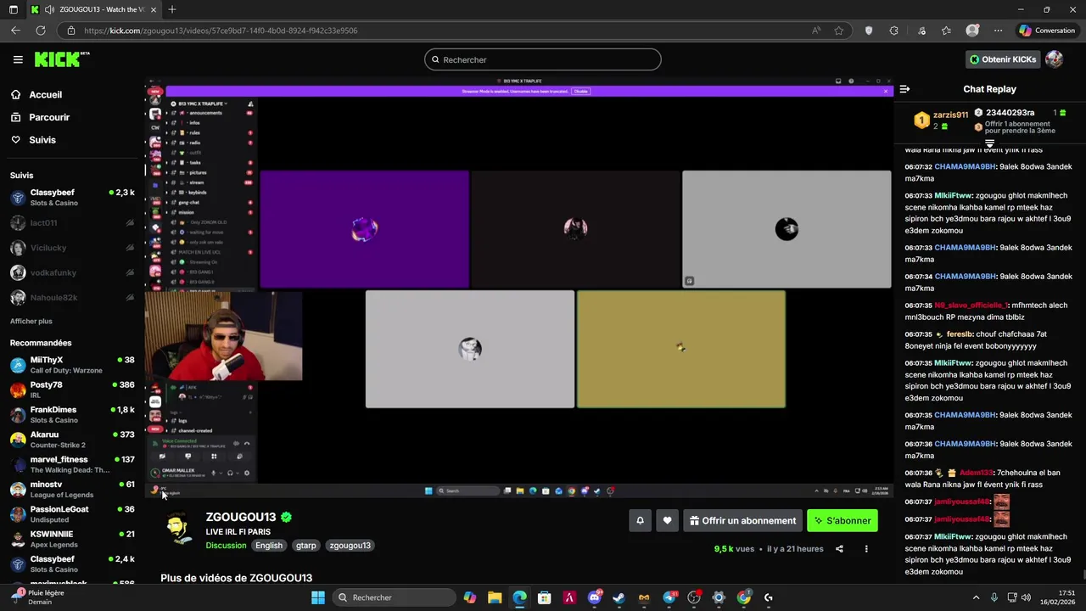Bookmark page with the star icon
Screen dimensions: 1086x611
pyautogui.click(x=839, y=31)
